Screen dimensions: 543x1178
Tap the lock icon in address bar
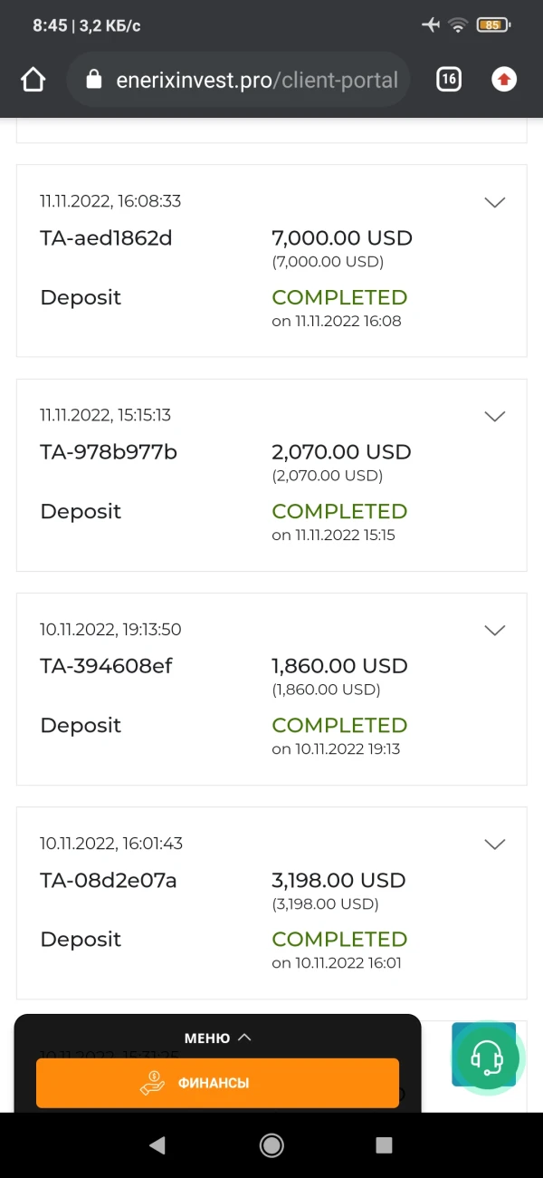tap(93, 80)
